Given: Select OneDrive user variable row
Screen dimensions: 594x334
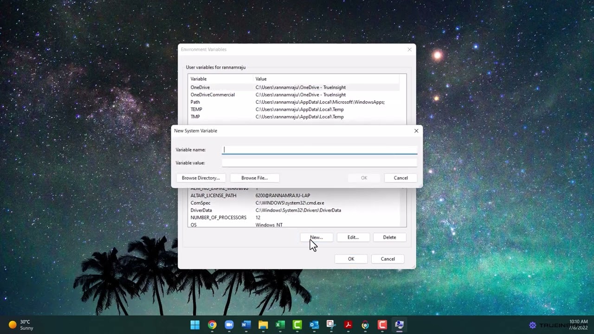Looking at the screenshot, I should point(294,87).
